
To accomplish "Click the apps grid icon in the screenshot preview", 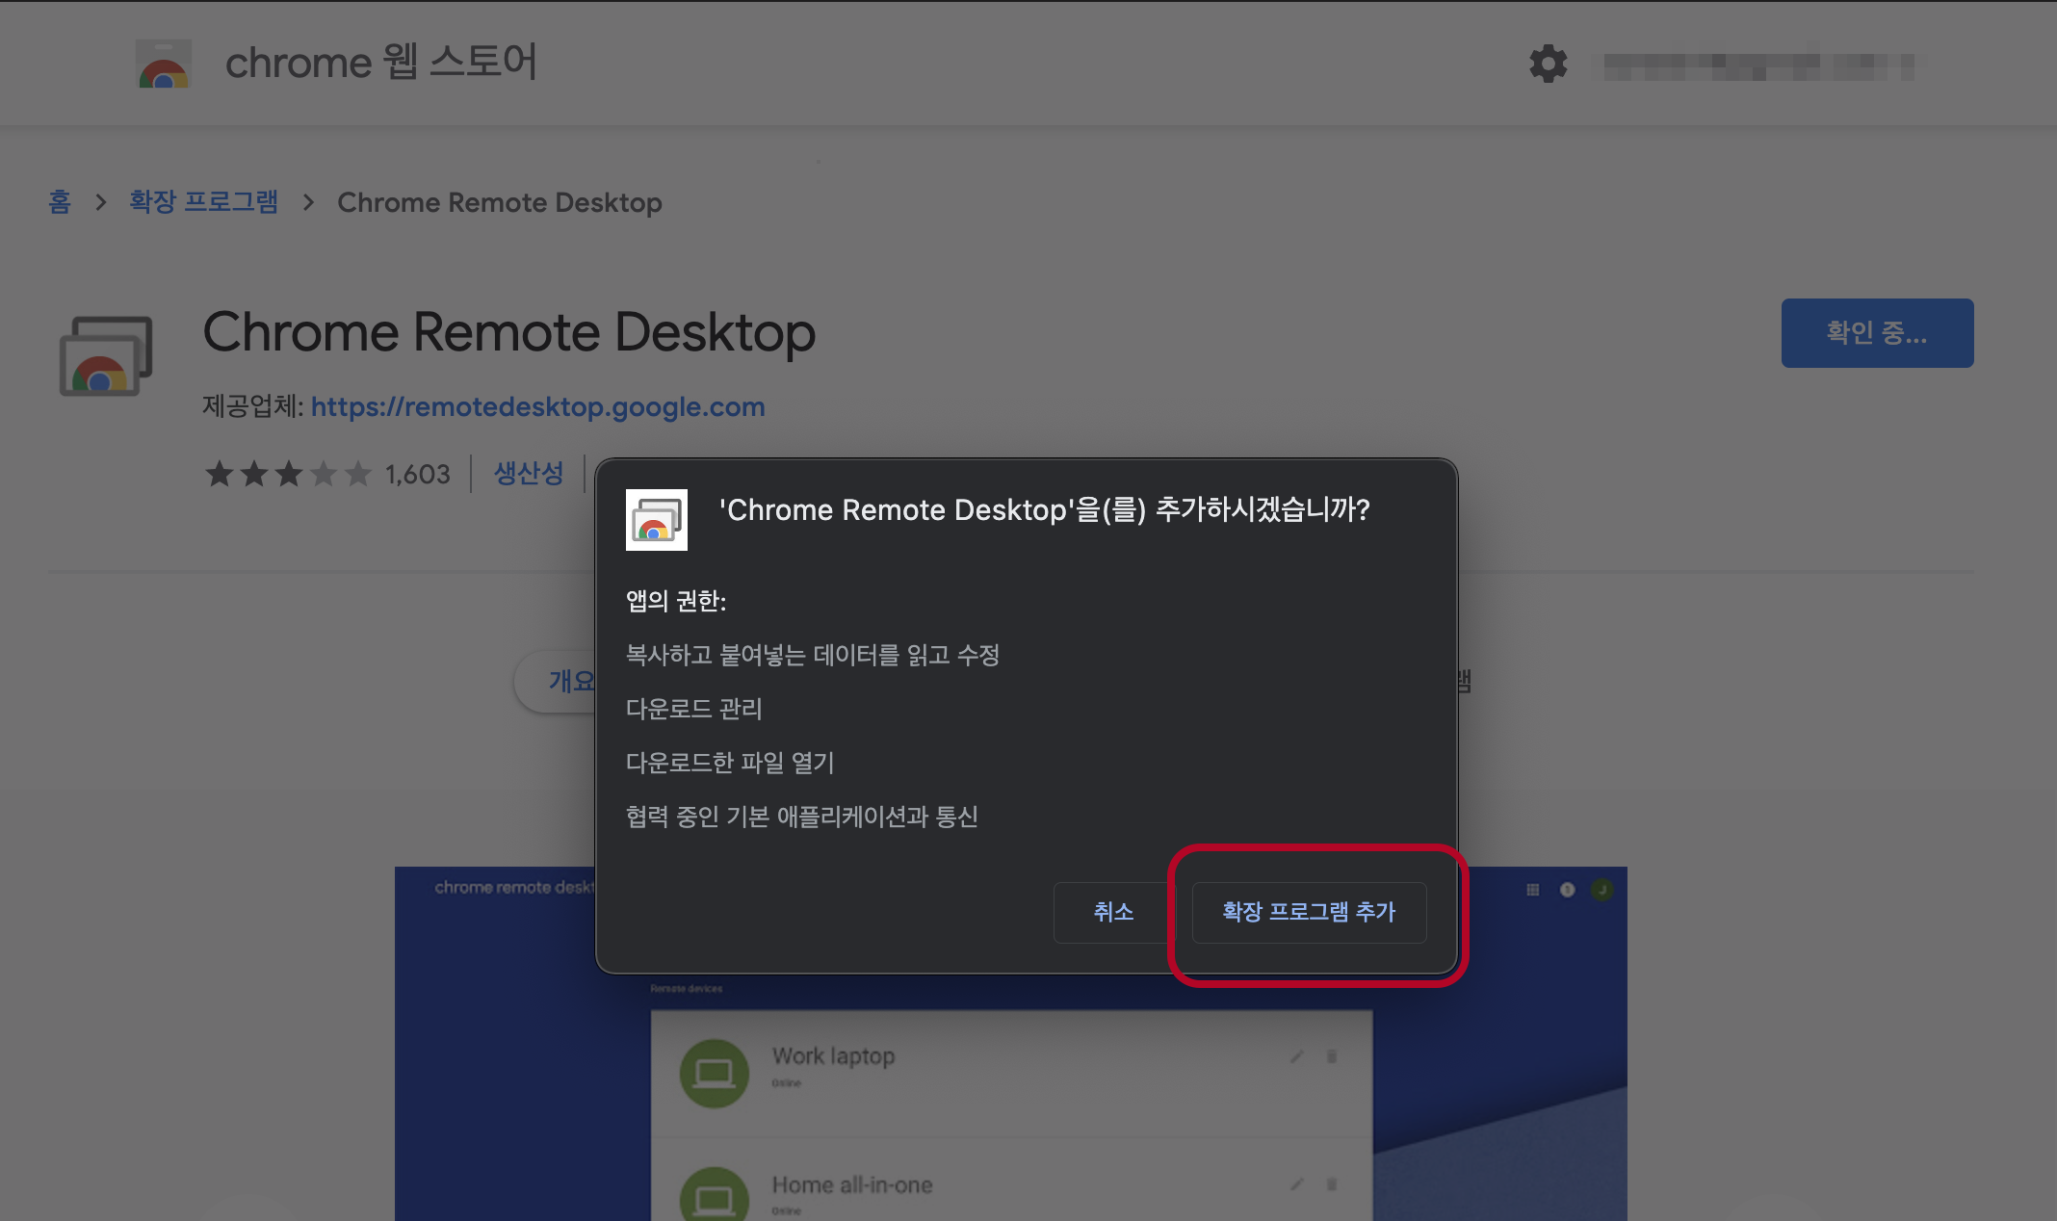I will tap(1532, 890).
